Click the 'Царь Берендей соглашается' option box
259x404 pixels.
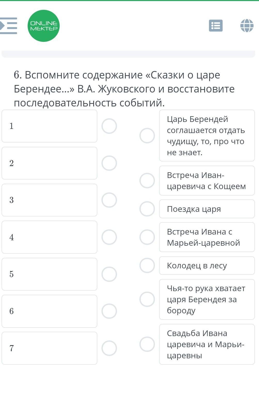click(207, 136)
